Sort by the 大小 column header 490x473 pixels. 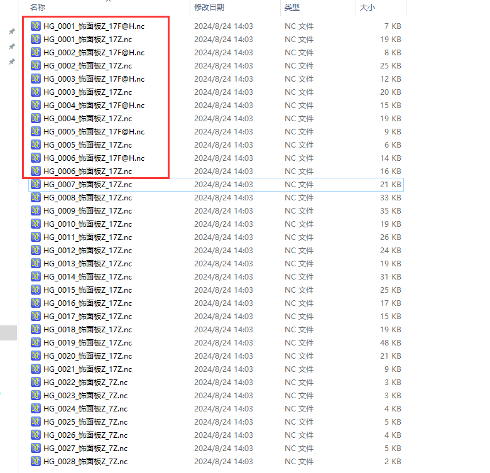pos(367,7)
